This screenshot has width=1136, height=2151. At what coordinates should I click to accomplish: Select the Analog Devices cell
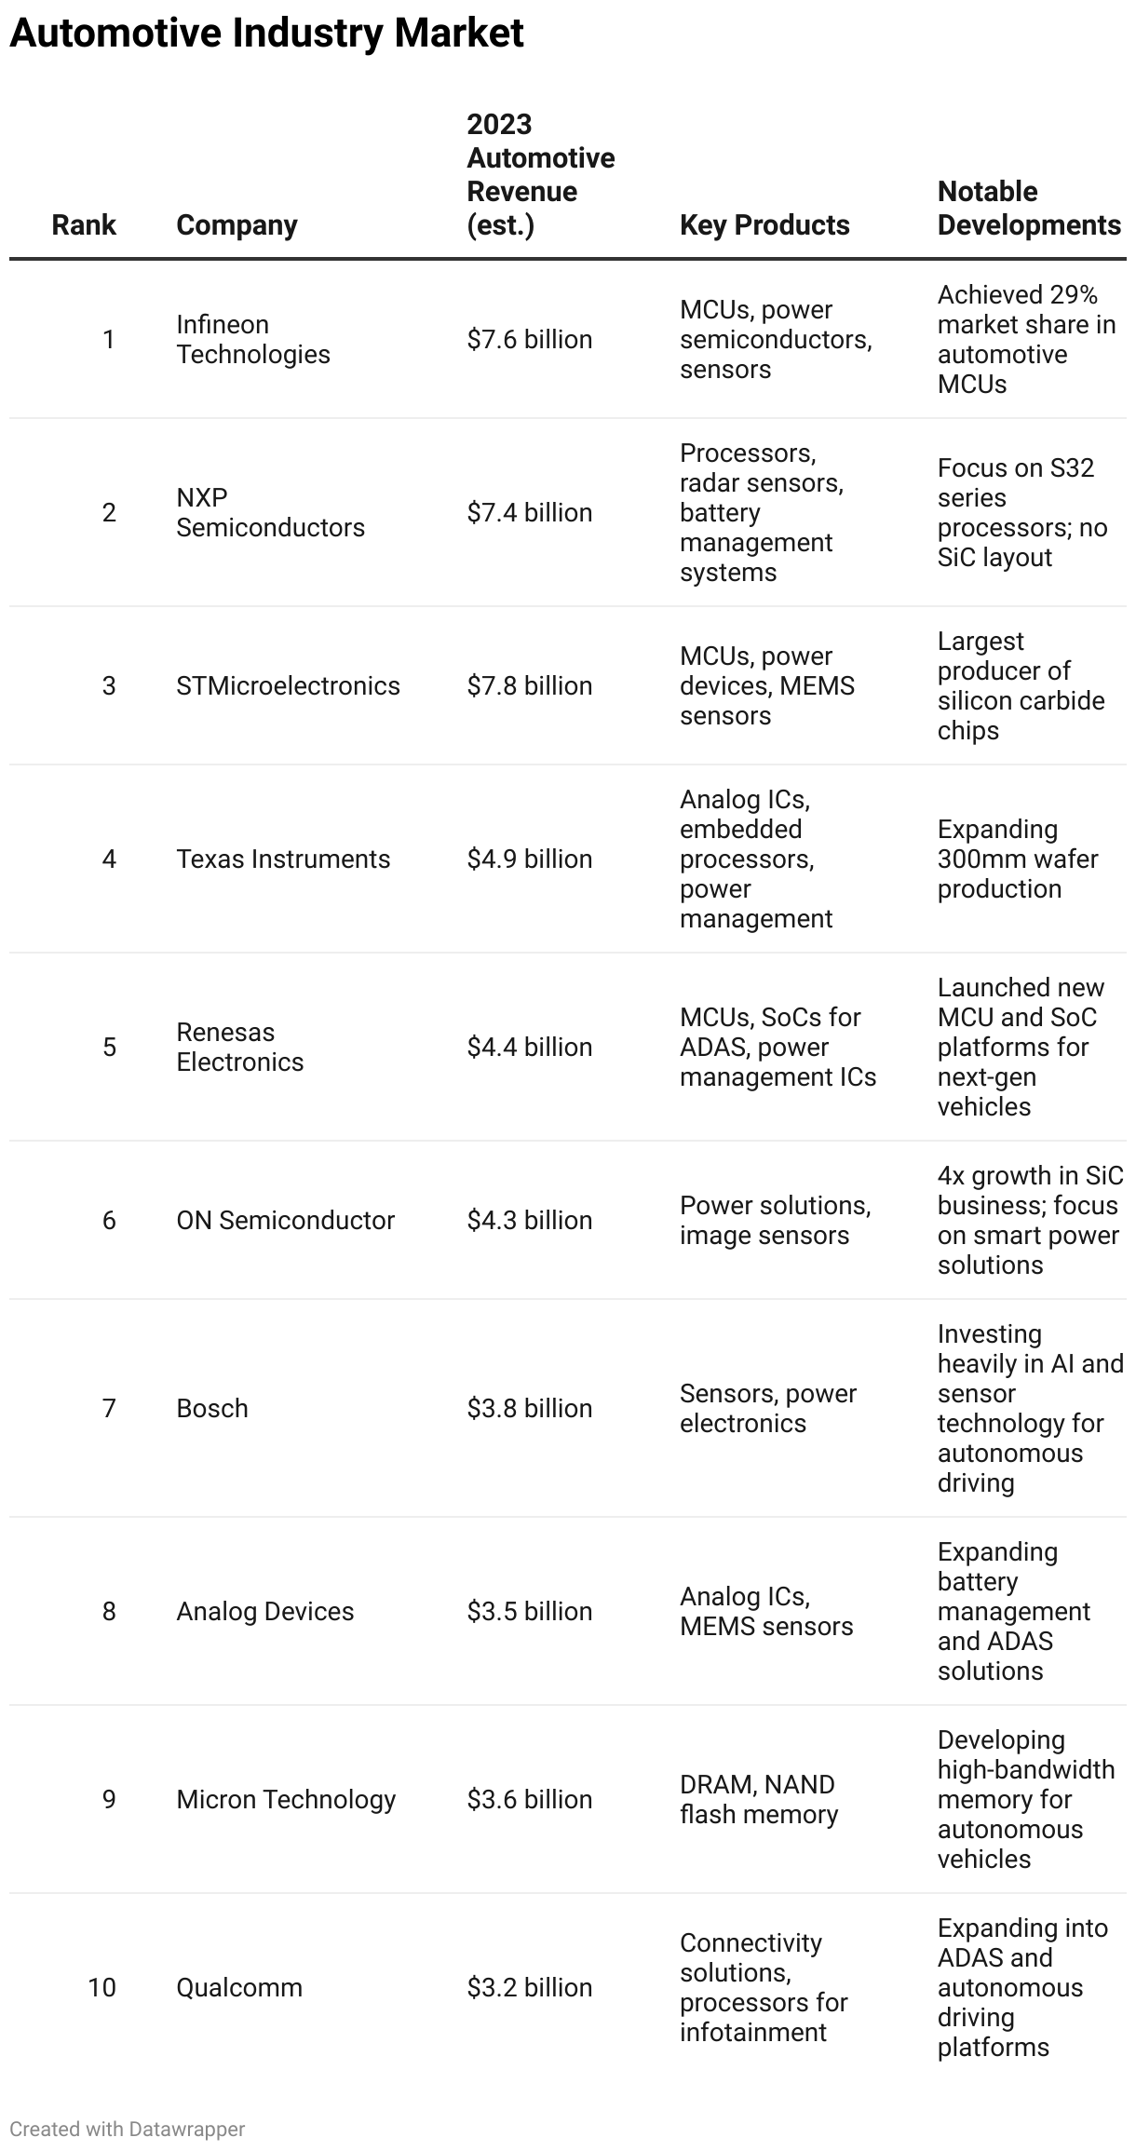pyautogui.click(x=265, y=1611)
